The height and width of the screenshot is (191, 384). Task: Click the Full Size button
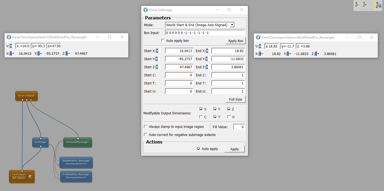235,99
